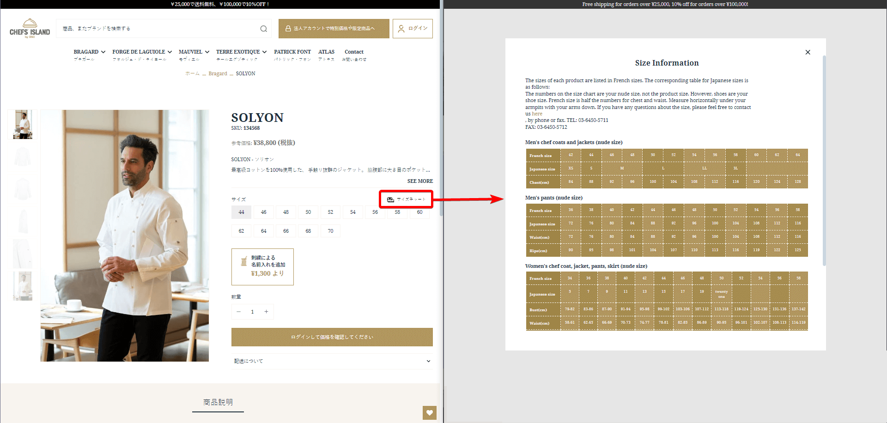Click the size modal scrollbar

pos(824,160)
